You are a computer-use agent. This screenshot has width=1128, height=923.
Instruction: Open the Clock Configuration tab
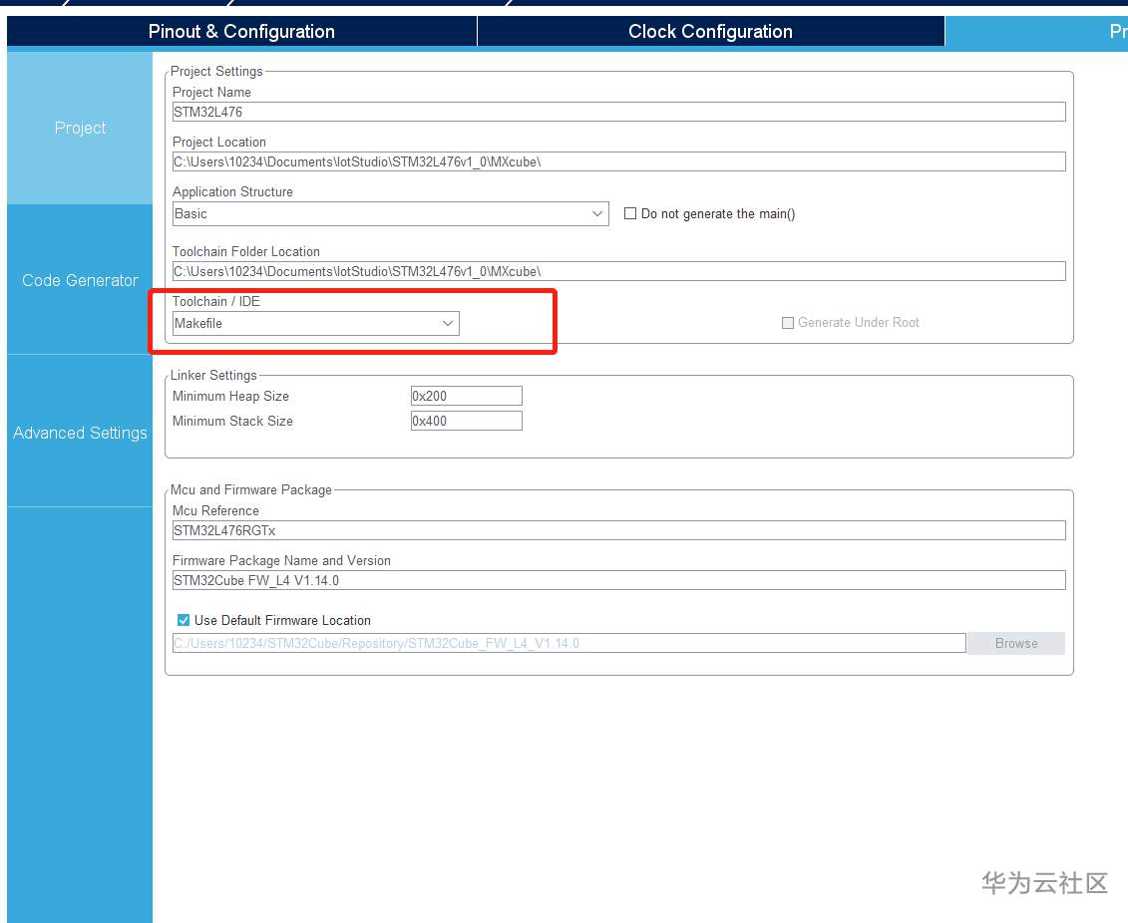point(711,32)
